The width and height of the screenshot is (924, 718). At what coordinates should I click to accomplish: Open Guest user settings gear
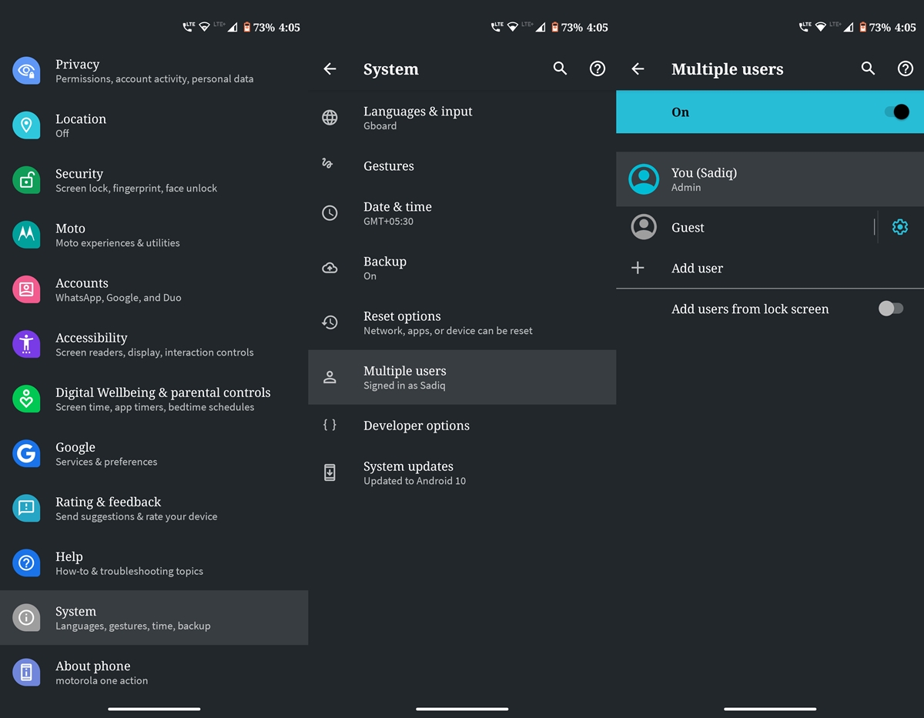[900, 227]
